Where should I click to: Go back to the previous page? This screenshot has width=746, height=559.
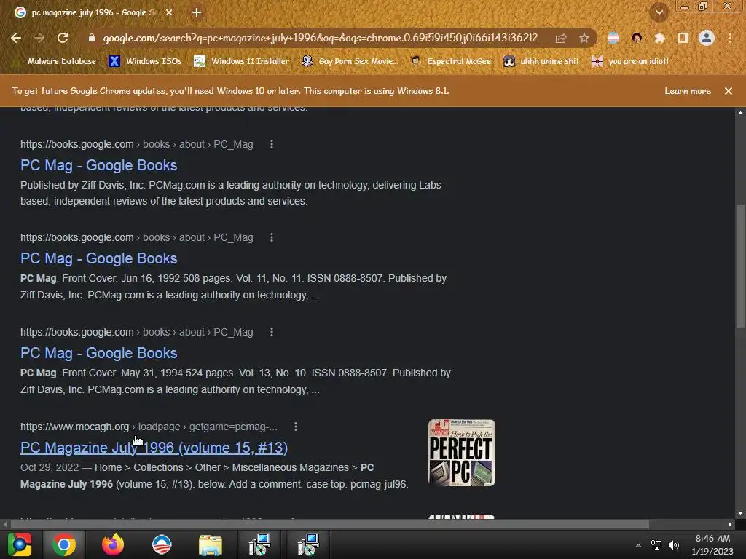[x=16, y=38]
